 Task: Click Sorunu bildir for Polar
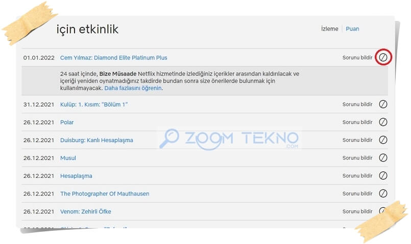357,122
